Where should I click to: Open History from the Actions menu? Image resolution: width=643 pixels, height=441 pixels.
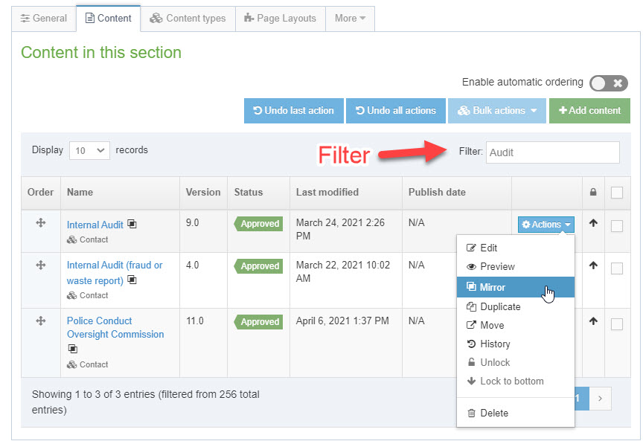[516, 344]
